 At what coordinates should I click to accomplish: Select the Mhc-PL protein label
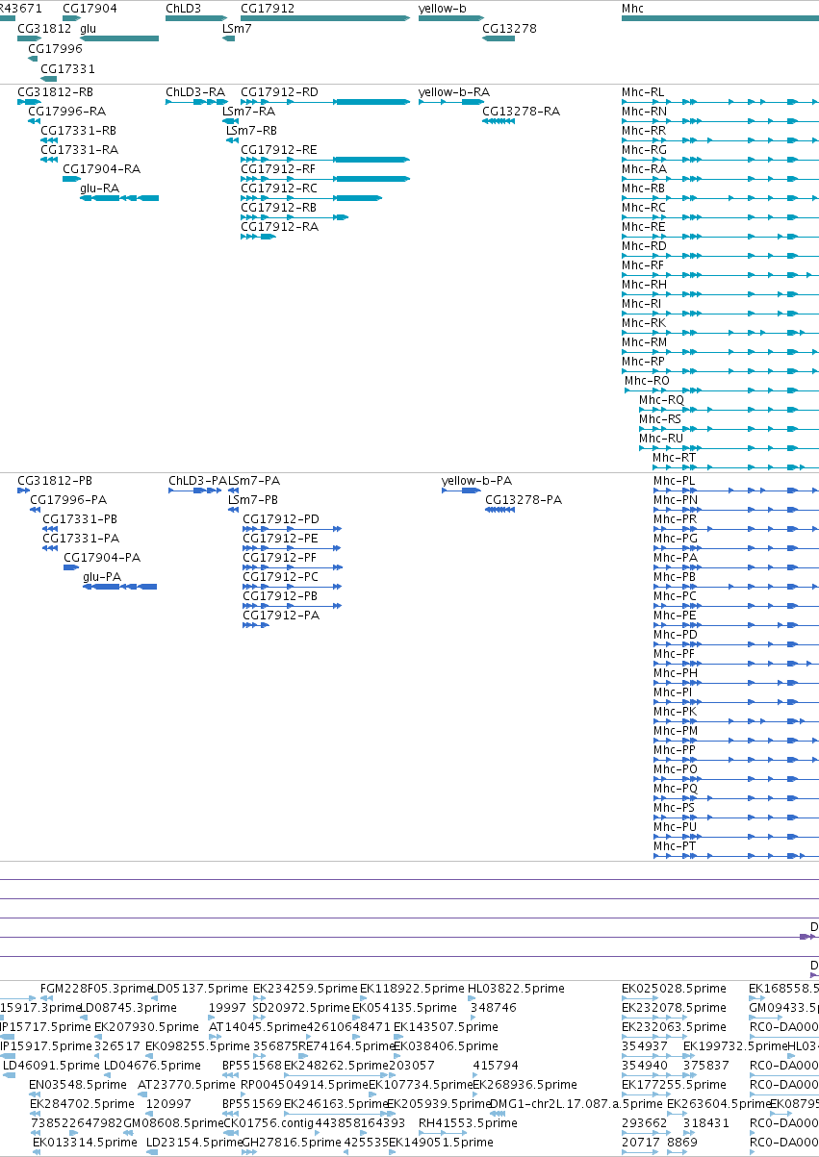tap(675, 481)
